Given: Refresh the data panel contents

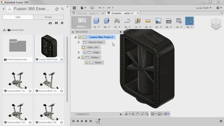Looking at the screenshot, I should tap(57, 9).
